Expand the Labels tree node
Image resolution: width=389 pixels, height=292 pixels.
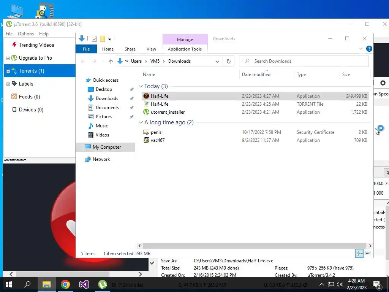(8, 84)
